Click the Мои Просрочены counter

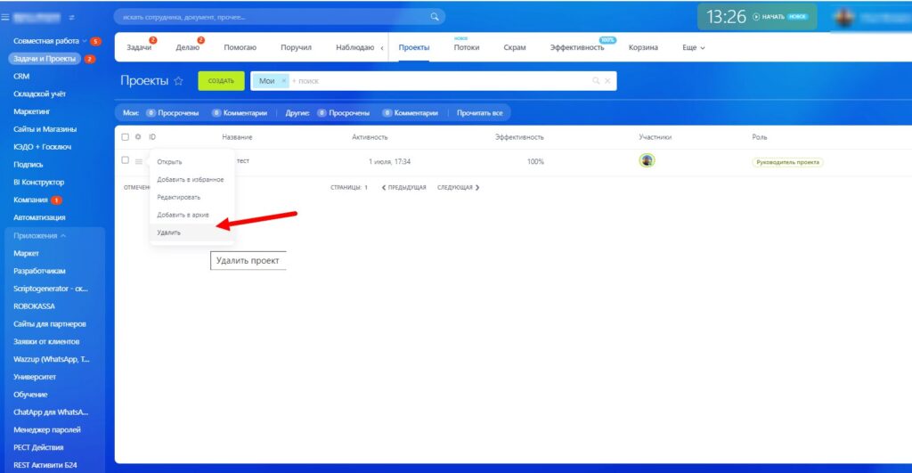[x=172, y=113]
